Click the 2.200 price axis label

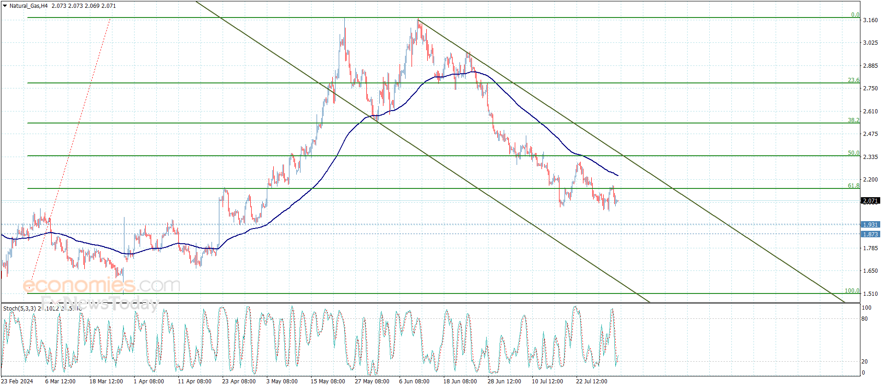pyautogui.click(x=870, y=180)
